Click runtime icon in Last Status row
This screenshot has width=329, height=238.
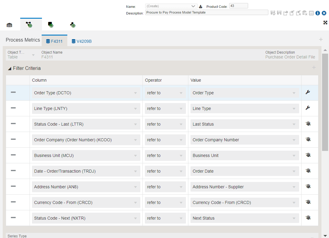click(x=308, y=124)
